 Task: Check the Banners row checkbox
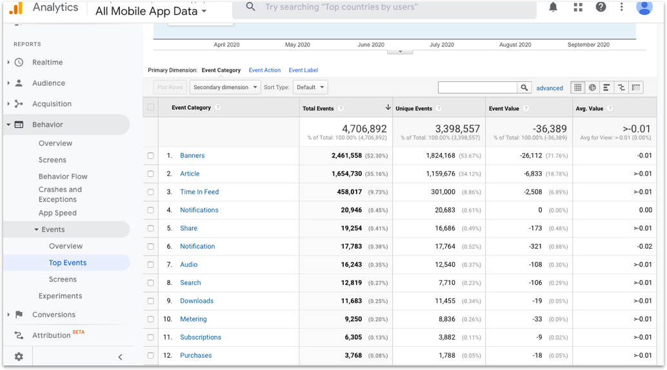[x=150, y=156]
